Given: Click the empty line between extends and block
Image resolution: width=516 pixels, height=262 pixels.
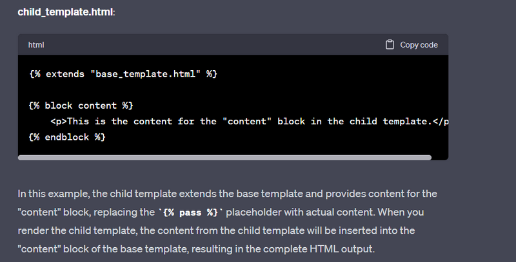Looking at the screenshot, I should (x=129, y=89).
